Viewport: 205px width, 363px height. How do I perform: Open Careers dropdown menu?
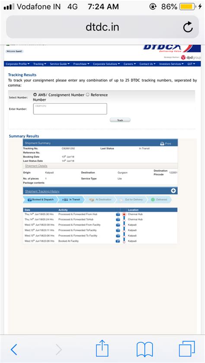click(x=130, y=64)
